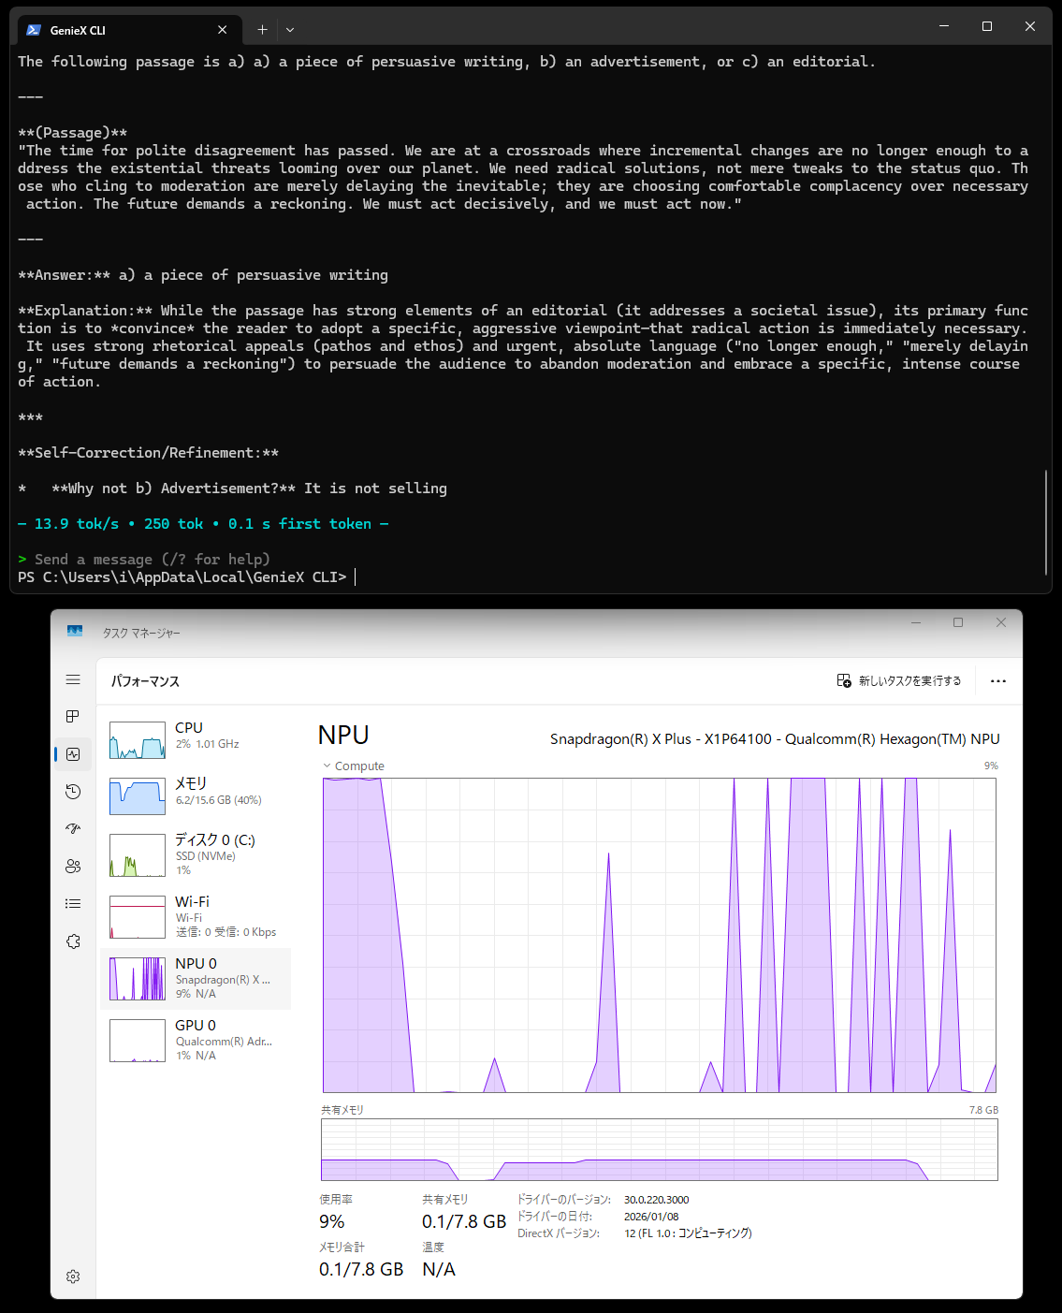
Task: Select Wi-Fi performance entry
Action: [196, 916]
